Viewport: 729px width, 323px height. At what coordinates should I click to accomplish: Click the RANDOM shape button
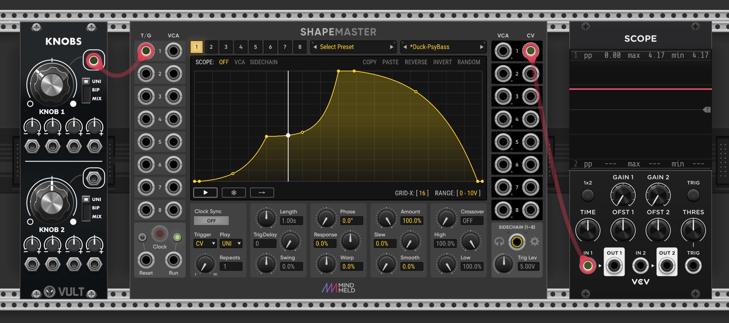[468, 62]
